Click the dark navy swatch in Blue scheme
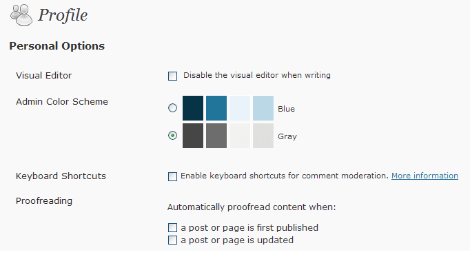 pyautogui.click(x=193, y=108)
